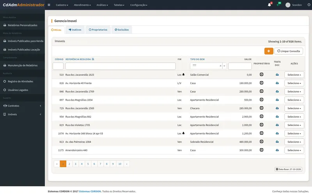The width and height of the screenshot is (312, 195).
Task: Expand Contratos sidebar menu
Action: 22,106
